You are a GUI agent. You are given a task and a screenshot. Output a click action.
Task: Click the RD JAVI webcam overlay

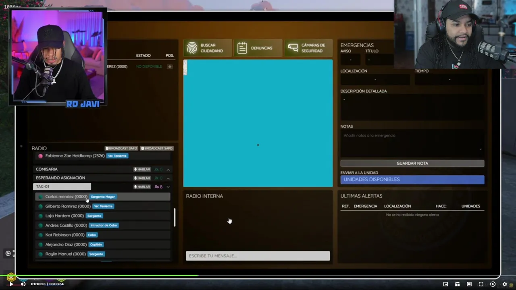pyautogui.click(x=58, y=57)
